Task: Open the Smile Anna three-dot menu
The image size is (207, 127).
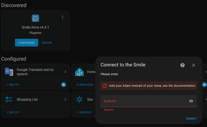Action: (x=63, y=18)
